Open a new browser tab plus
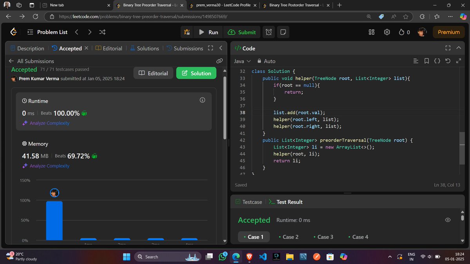The height and width of the screenshot is (264, 470). point(339,5)
